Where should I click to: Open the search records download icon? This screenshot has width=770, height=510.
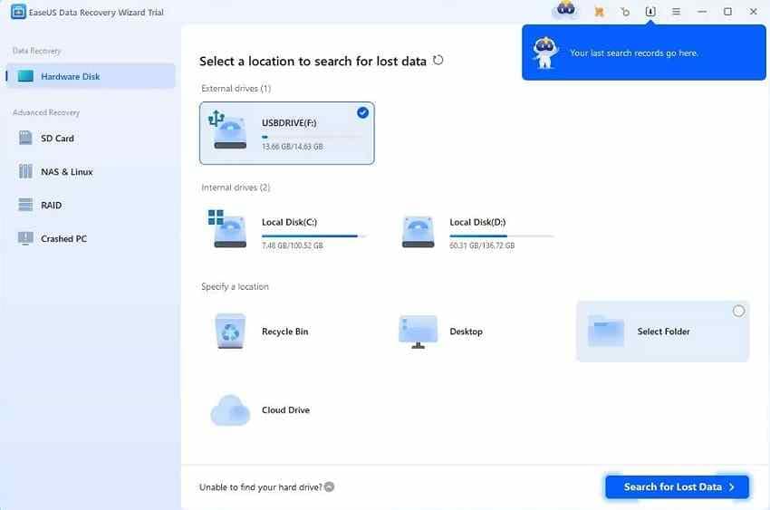tap(650, 11)
